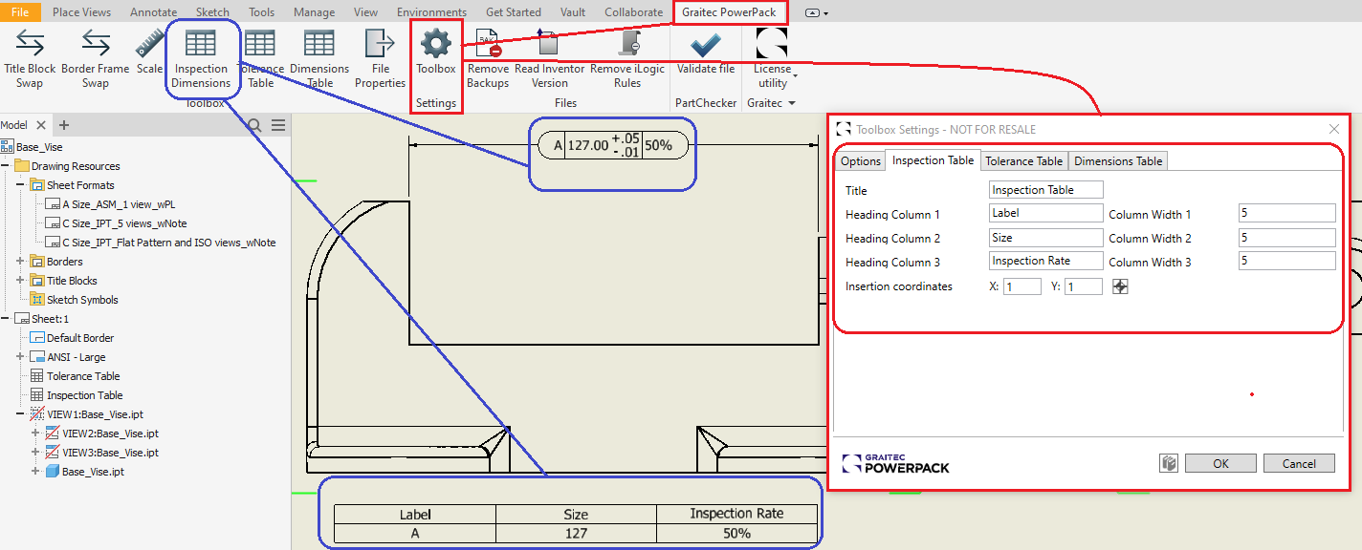The height and width of the screenshot is (550, 1362).
Task: Edit the Heading Column 2 field
Action: (1046, 238)
